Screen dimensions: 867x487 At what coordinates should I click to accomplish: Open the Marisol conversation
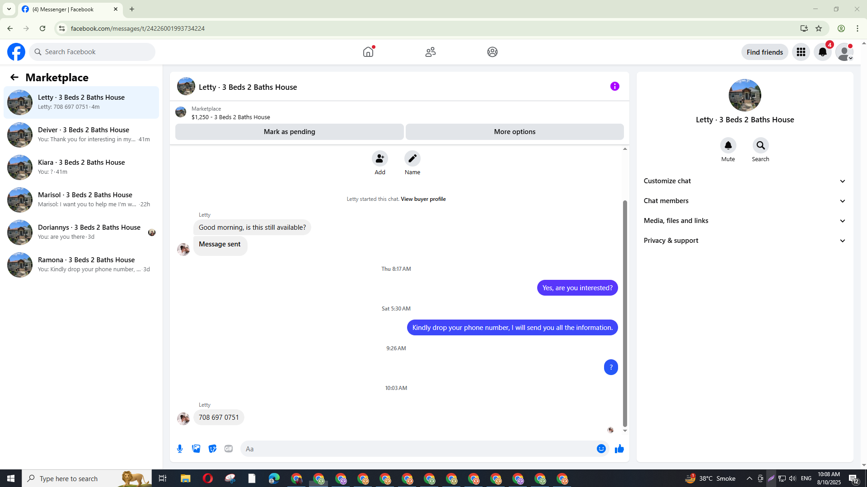click(81, 200)
